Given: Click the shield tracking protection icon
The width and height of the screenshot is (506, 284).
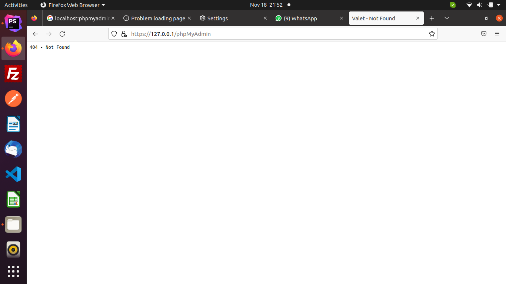Looking at the screenshot, I should coord(114,34).
